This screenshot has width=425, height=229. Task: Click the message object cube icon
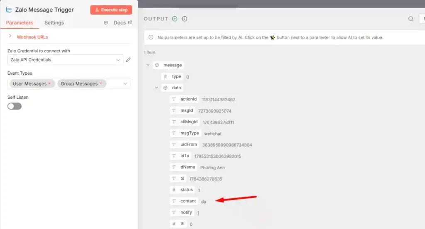coord(157,65)
